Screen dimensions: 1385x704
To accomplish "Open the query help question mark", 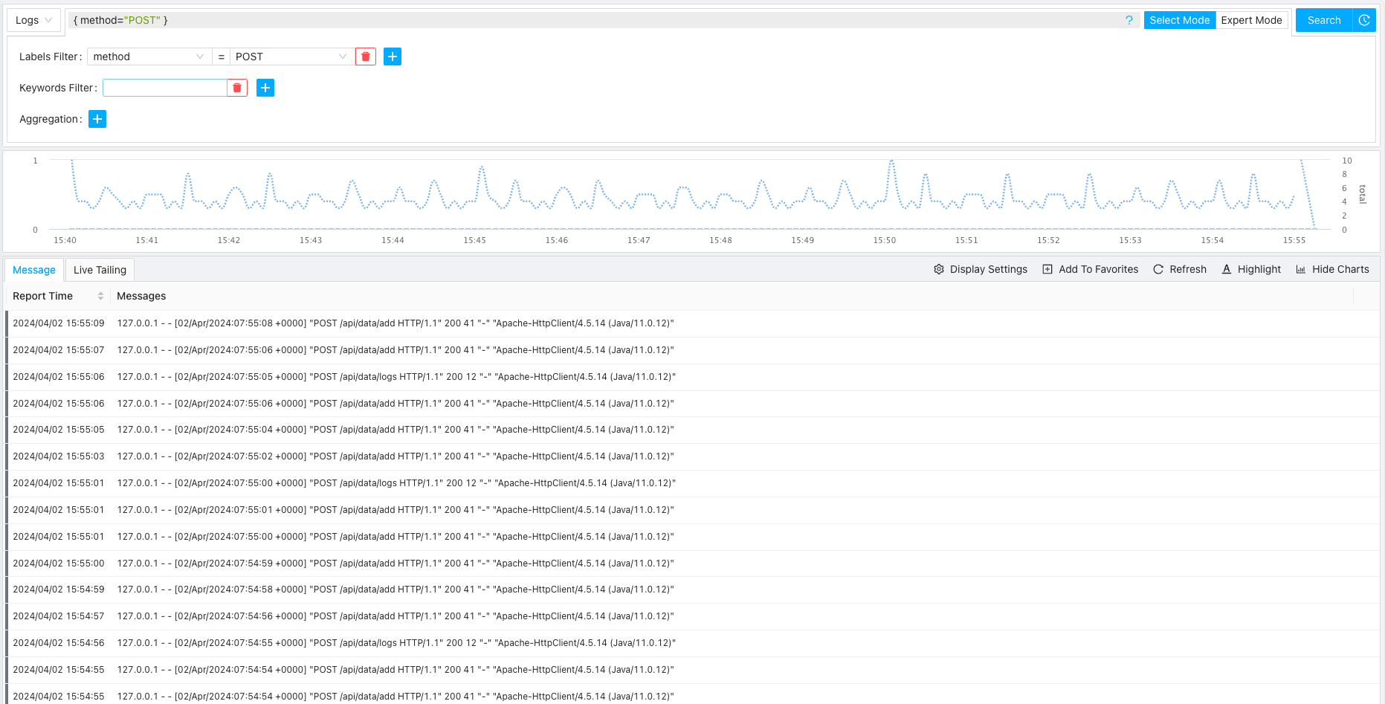I will pos(1129,20).
